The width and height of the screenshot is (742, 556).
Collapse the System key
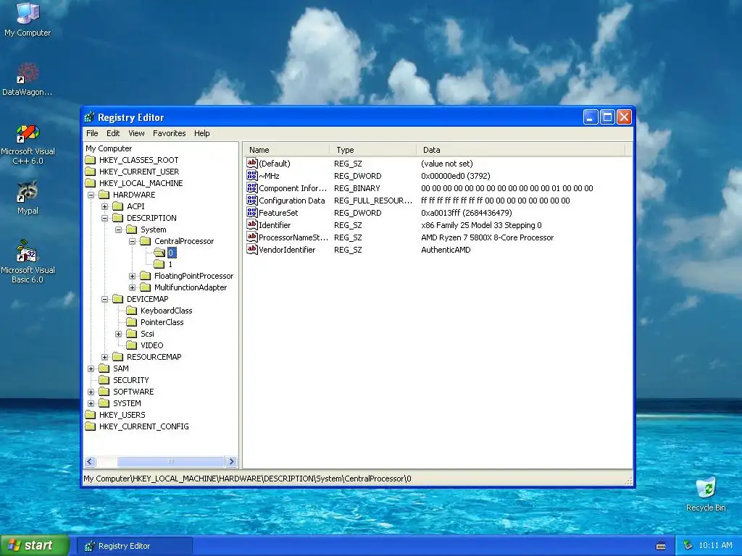click(118, 229)
